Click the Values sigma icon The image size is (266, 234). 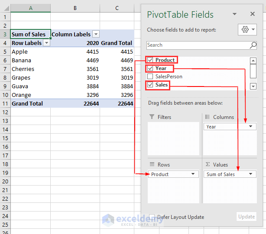point(207,164)
